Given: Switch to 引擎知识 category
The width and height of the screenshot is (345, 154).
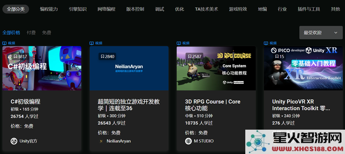Looking at the screenshot, I should pyautogui.click(x=77, y=9).
